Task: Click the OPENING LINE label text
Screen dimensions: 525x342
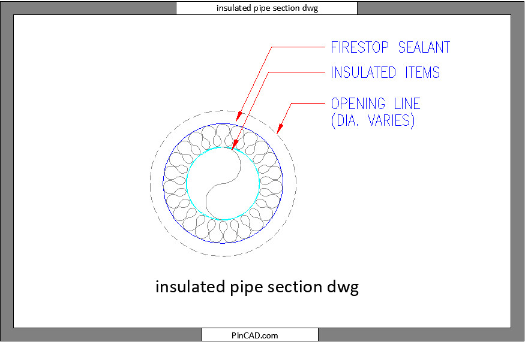Action: [x=376, y=104]
